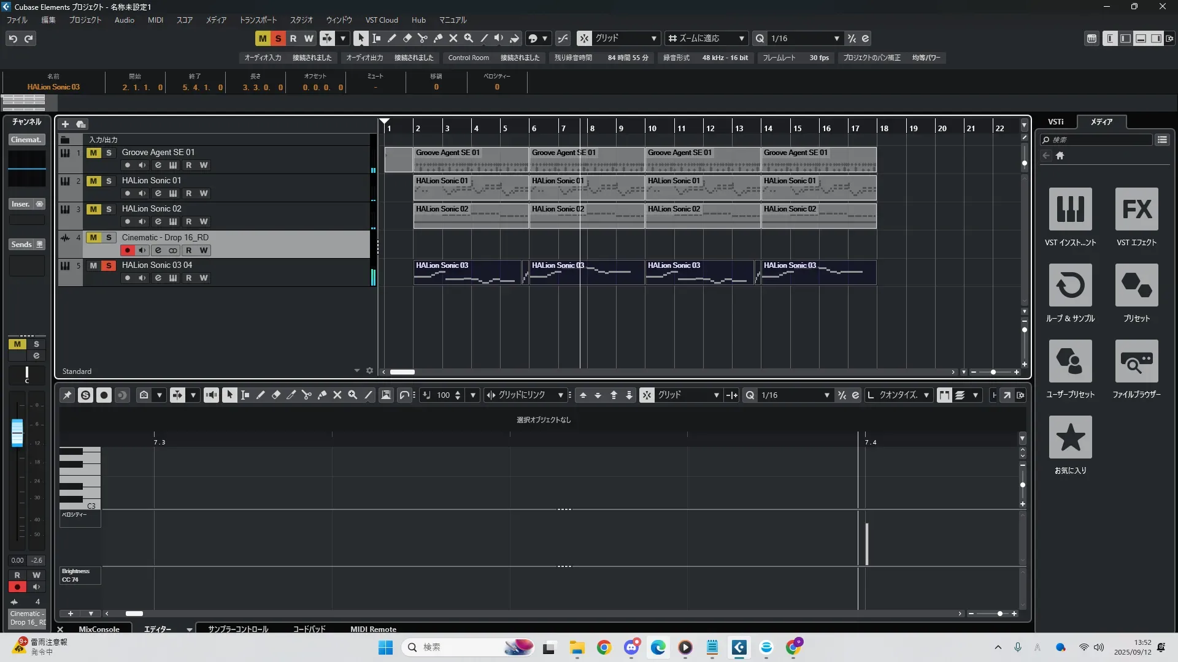Screen dimensions: 1178x662
Task: Click the channel volume fader handle
Action: [x=17, y=432]
